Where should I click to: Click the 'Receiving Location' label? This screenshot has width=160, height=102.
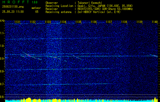click(x=59, y=6)
